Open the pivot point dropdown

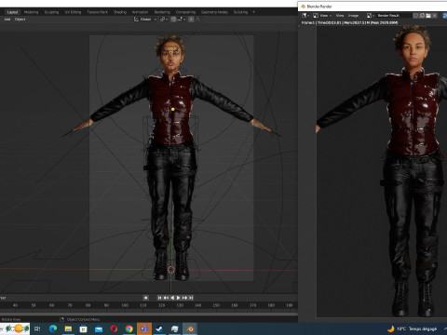click(164, 20)
